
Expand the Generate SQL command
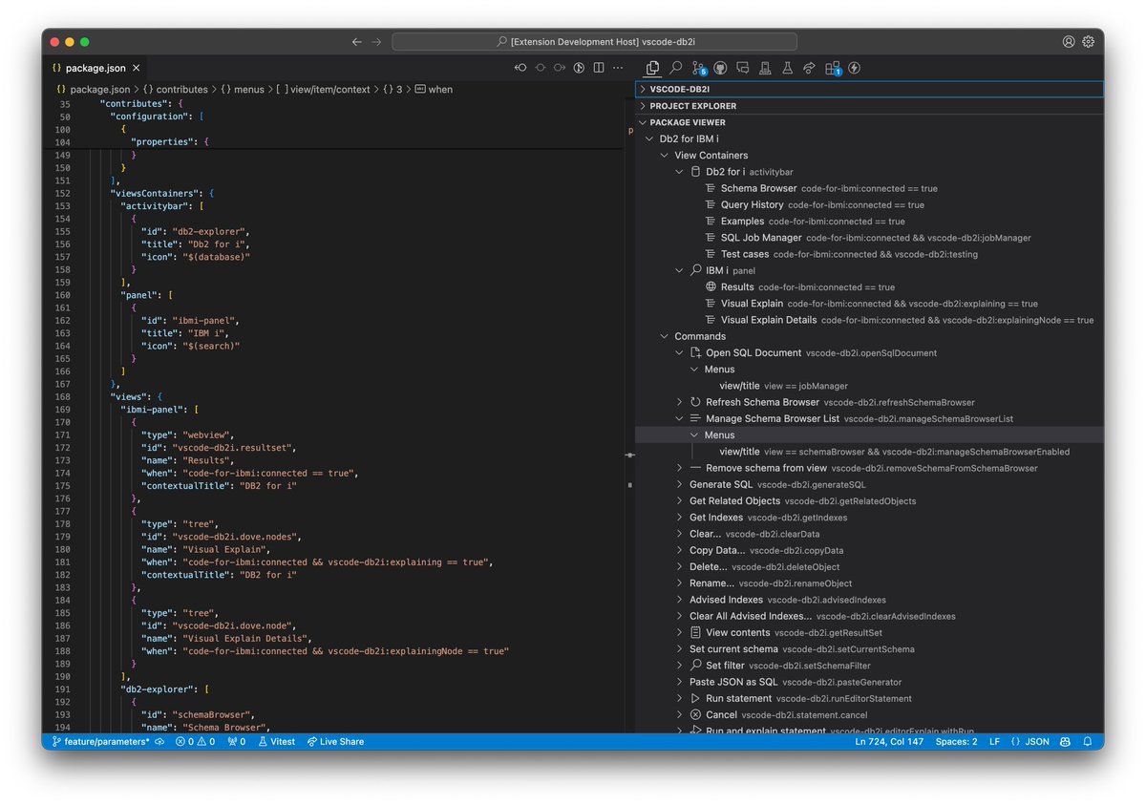(x=680, y=484)
